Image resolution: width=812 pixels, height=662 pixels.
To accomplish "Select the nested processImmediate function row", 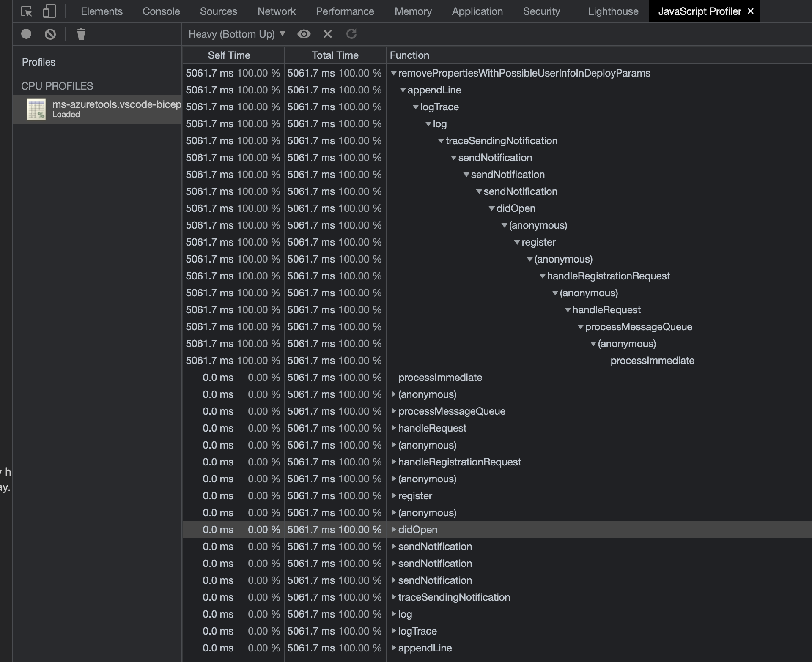I will pos(652,361).
